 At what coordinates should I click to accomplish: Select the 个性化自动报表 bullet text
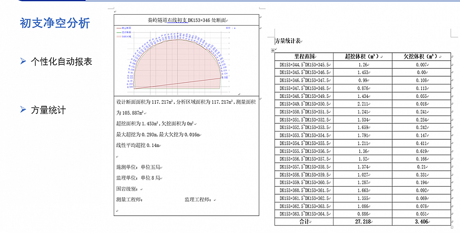click(62, 61)
